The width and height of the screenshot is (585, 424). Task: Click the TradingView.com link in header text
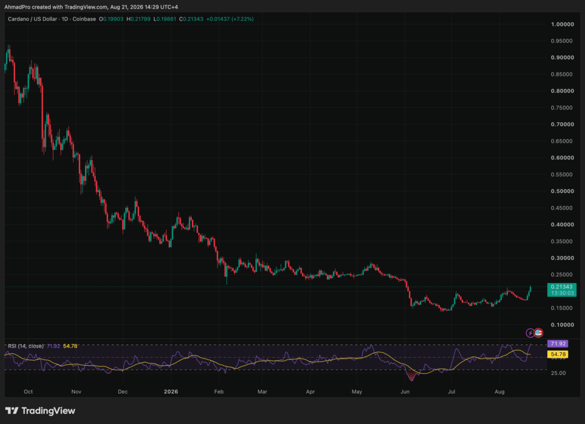tap(86, 7)
